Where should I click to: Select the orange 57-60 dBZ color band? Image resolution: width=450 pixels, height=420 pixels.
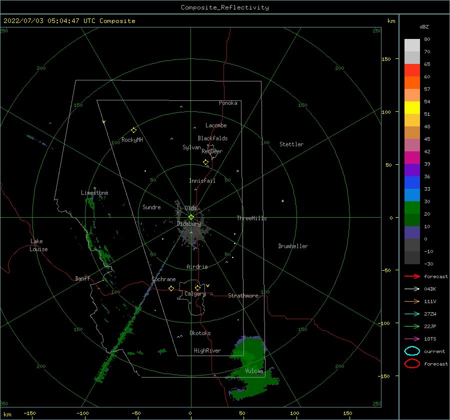(412, 83)
